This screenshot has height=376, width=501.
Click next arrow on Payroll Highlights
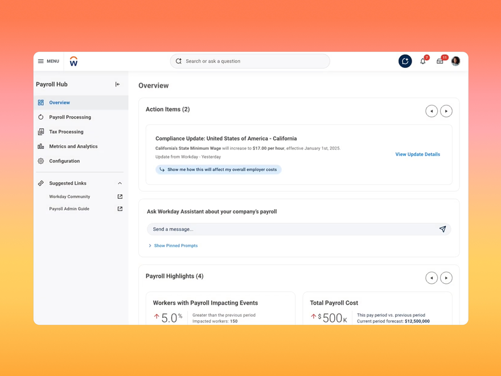click(x=446, y=277)
